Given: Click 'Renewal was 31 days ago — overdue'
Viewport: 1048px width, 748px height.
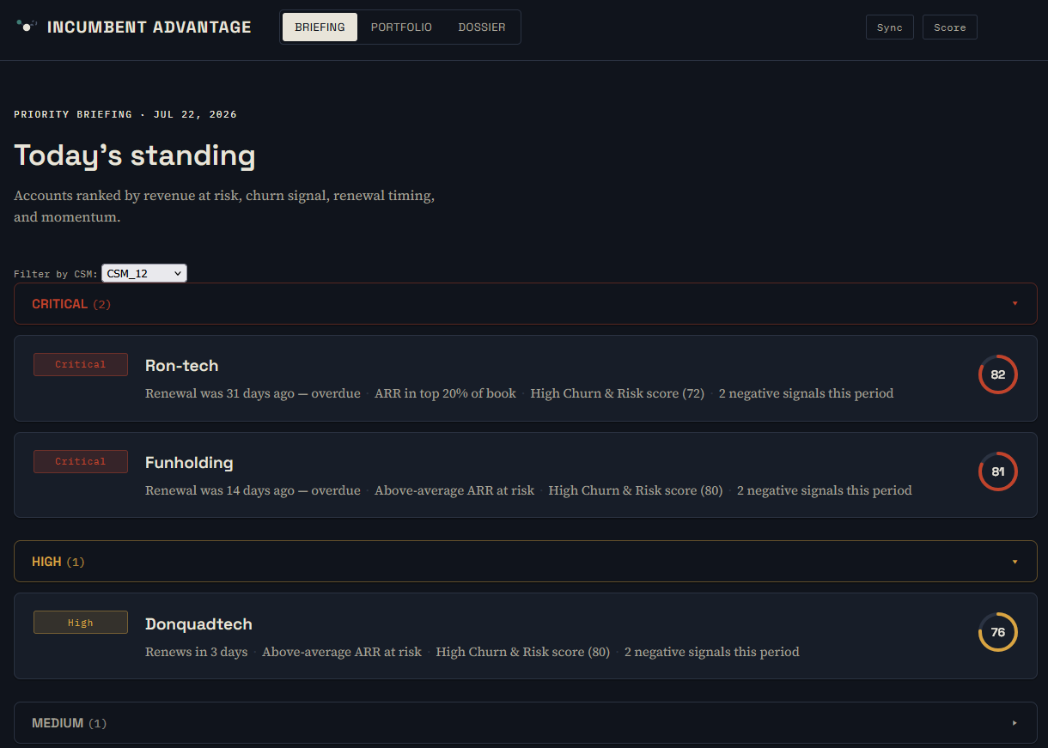Looking at the screenshot, I should click(253, 393).
